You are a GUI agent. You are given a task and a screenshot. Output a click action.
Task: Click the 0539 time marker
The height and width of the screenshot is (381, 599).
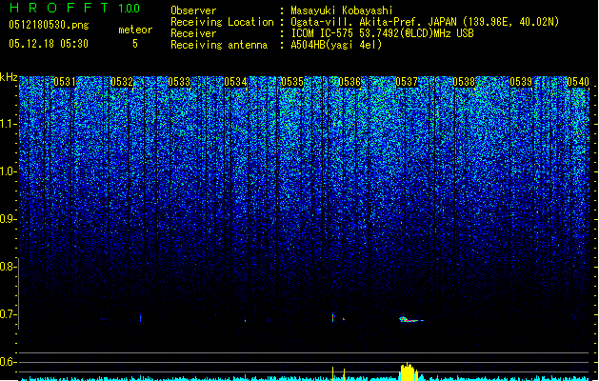(521, 82)
